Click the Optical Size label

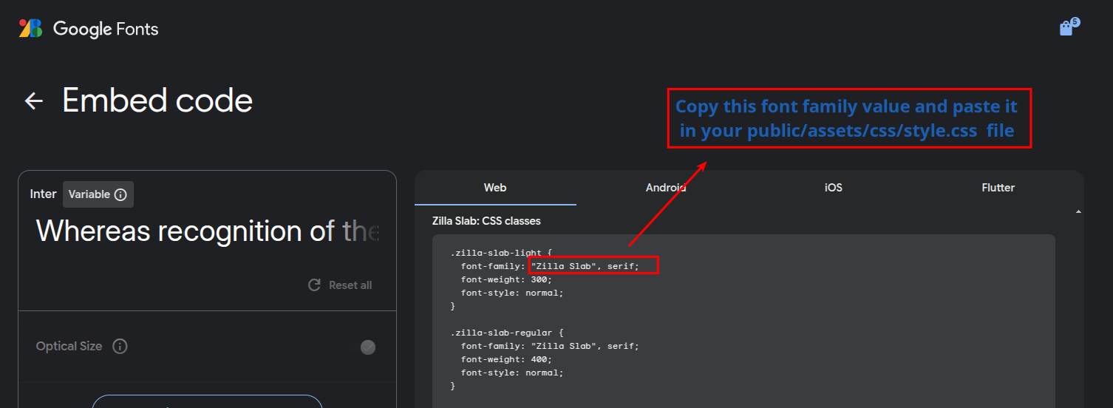pyautogui.click(x=69, y=346)
